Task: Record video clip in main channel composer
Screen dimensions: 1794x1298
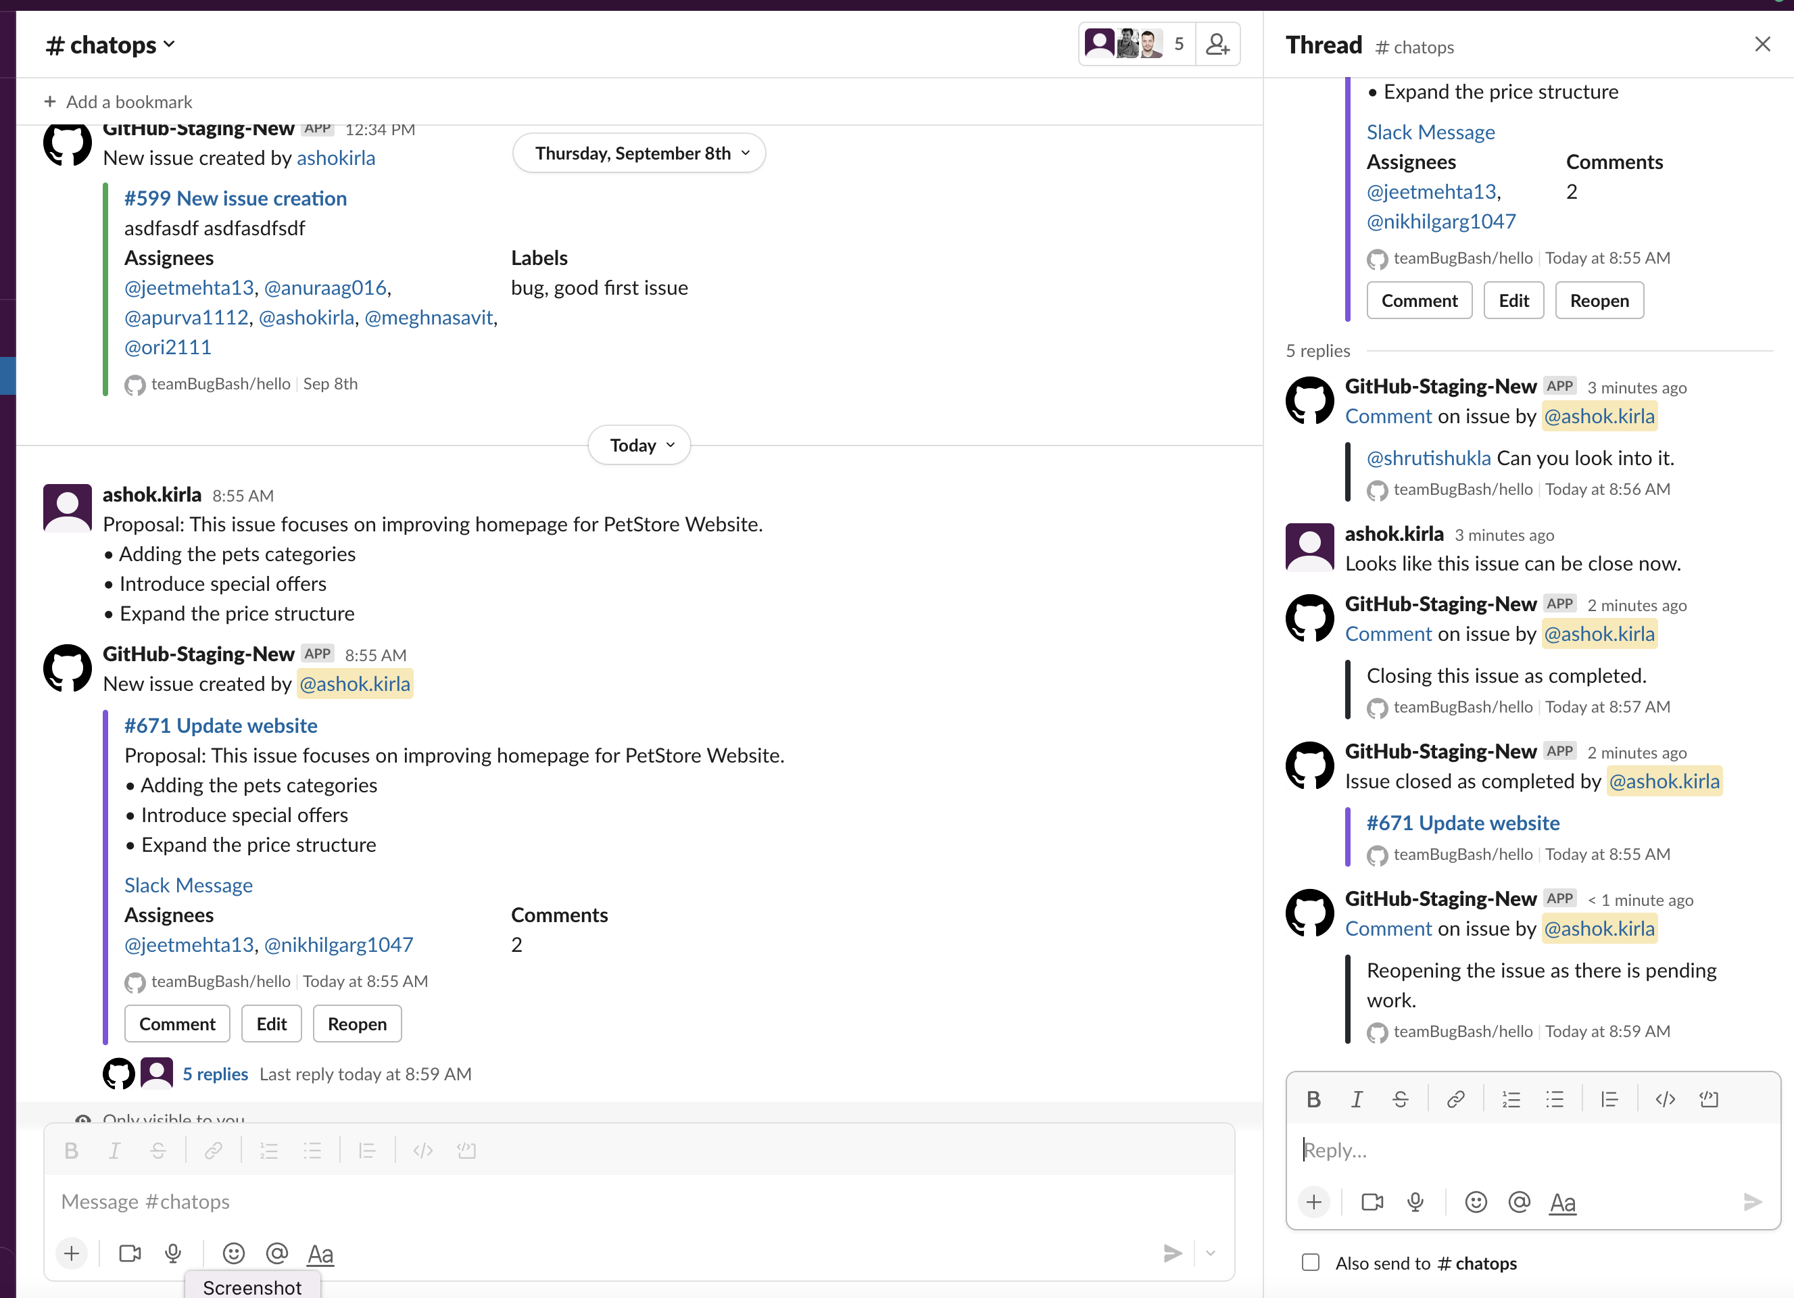Action: pyautogui.click(x=130, y=1253)
